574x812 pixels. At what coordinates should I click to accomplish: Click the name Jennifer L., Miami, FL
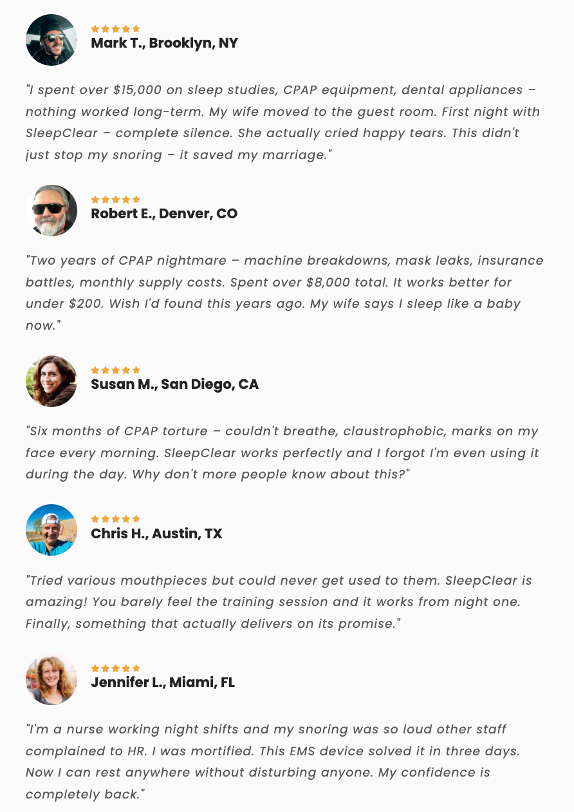point(163,683)
